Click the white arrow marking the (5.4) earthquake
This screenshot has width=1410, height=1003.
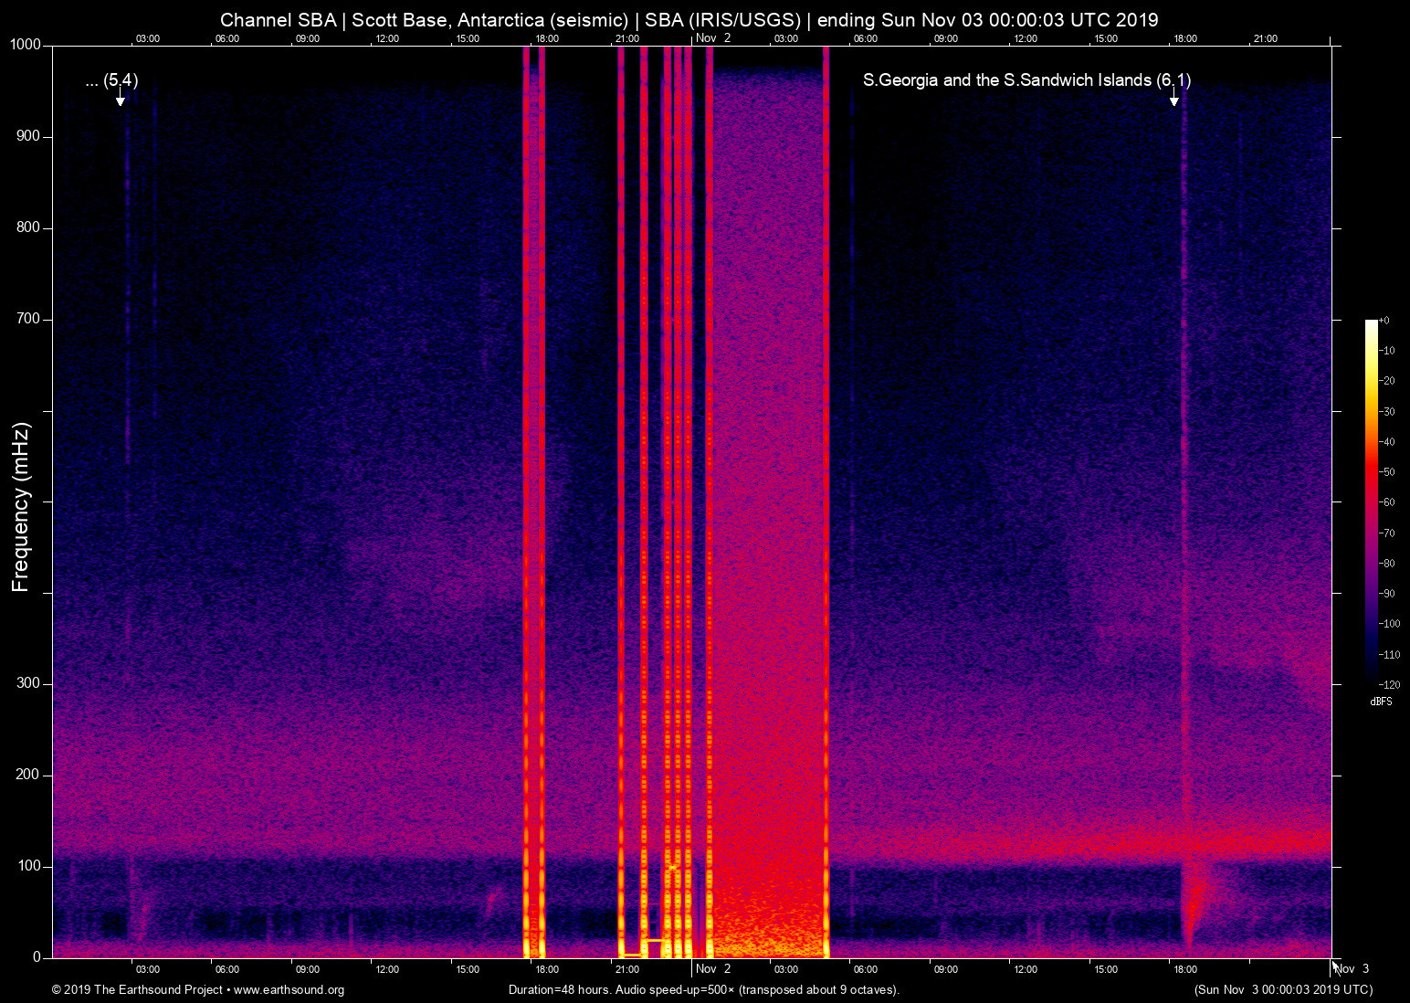point(120,99)
